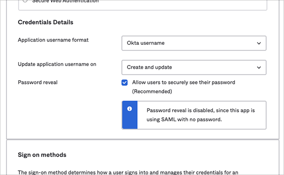Open the Update application username on dropdown

(194, 67)
